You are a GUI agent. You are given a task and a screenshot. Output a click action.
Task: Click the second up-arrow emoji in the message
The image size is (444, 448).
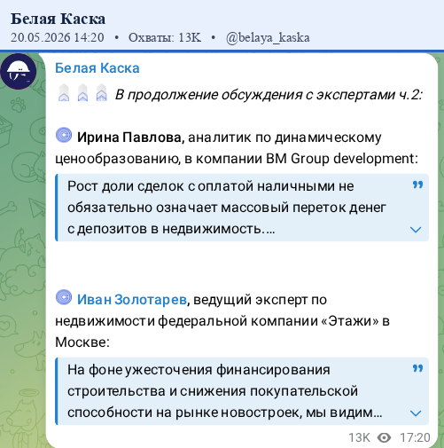click(82, 93)
